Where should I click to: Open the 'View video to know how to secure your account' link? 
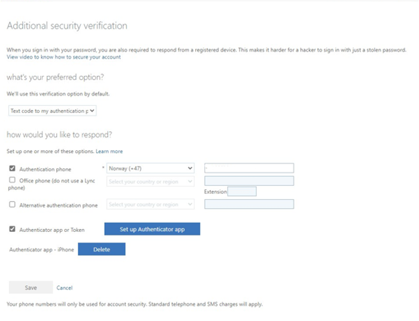click(63, 57)
